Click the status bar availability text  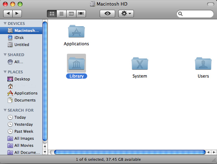[108, 159]
